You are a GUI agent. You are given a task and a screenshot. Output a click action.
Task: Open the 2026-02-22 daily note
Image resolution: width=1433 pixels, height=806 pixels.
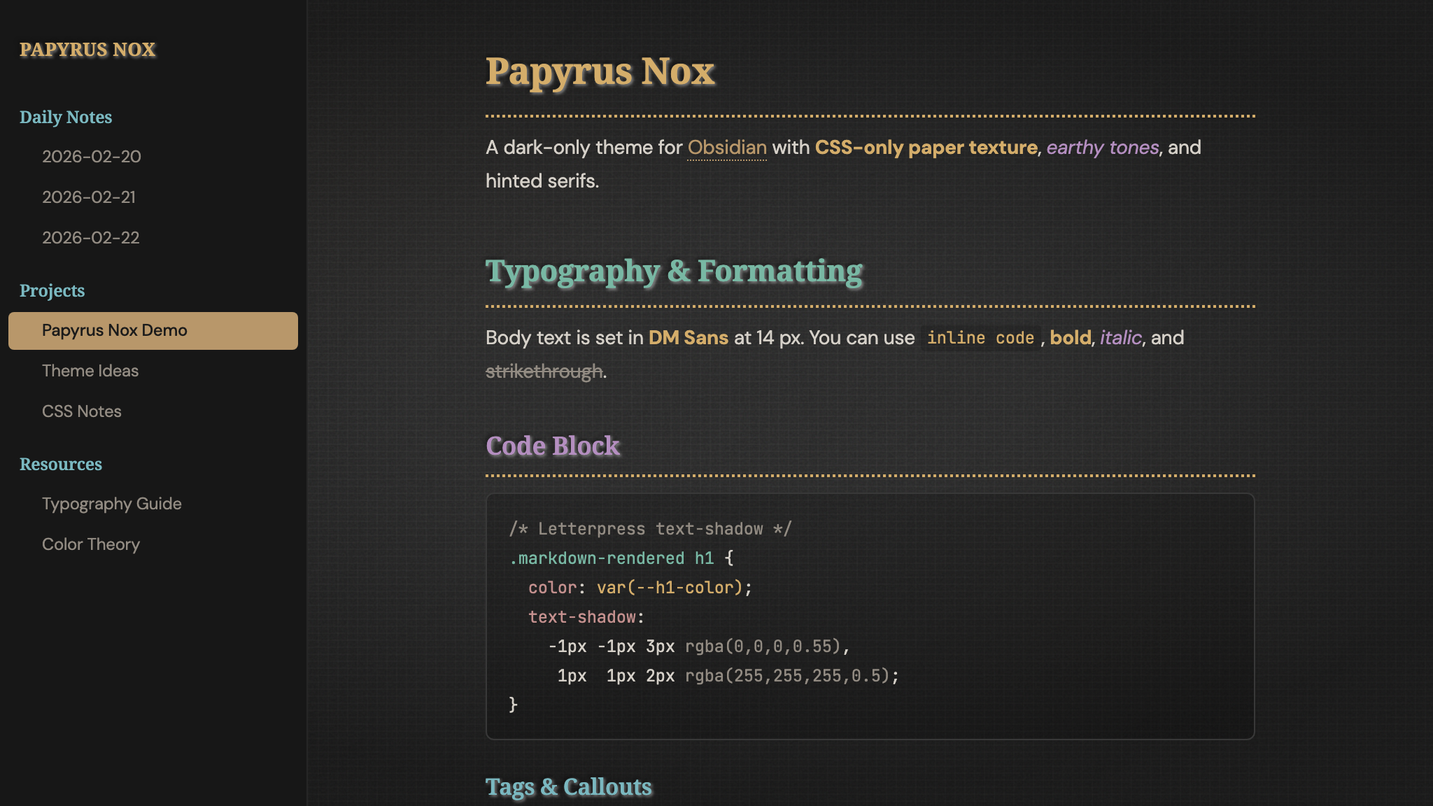coord(91,238)
